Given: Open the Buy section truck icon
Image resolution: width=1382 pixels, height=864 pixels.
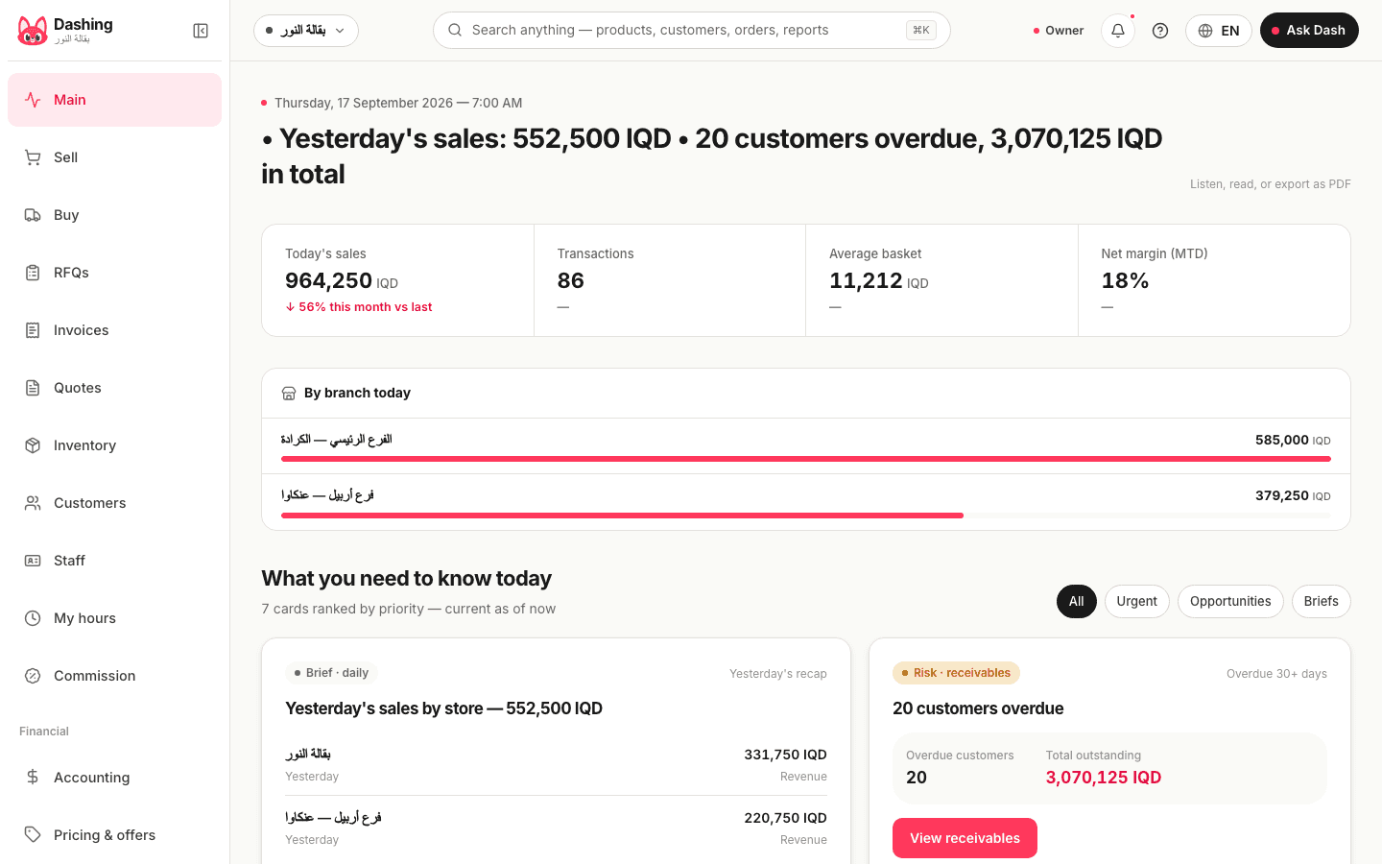Looking at the screenshot, I should tap(33, 215).
